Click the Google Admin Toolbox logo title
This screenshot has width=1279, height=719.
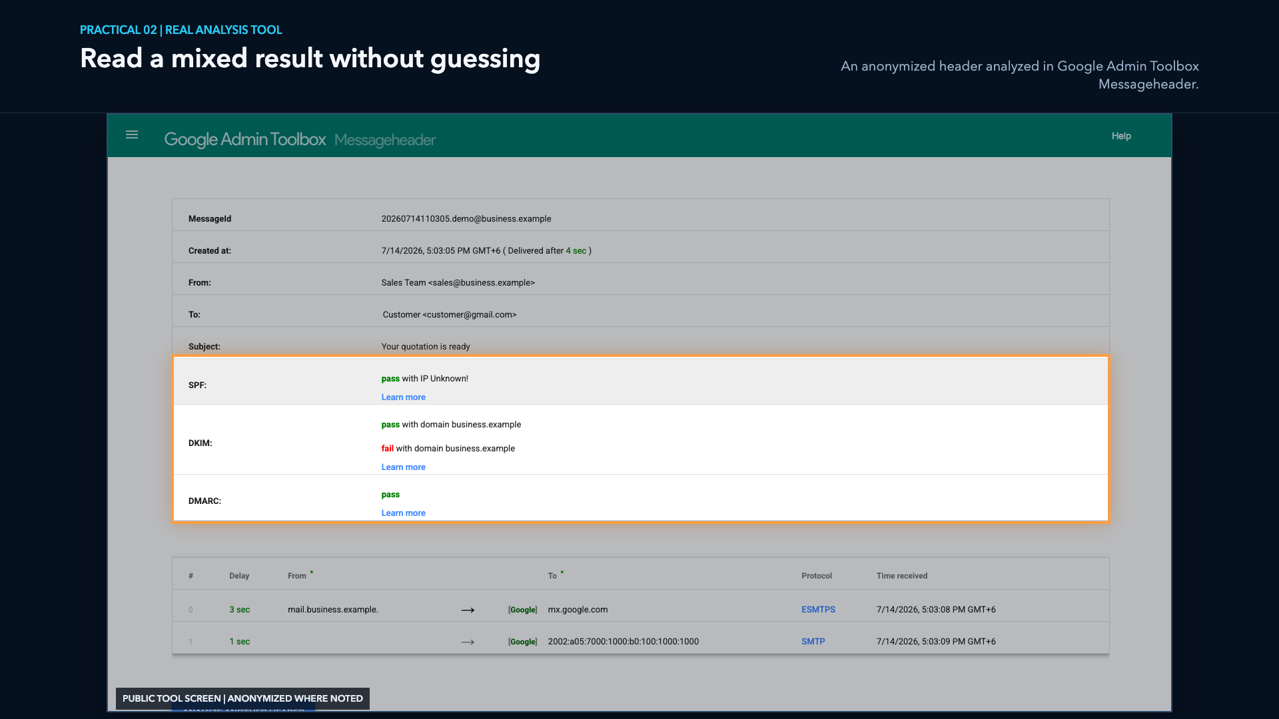tap(244, 139)
